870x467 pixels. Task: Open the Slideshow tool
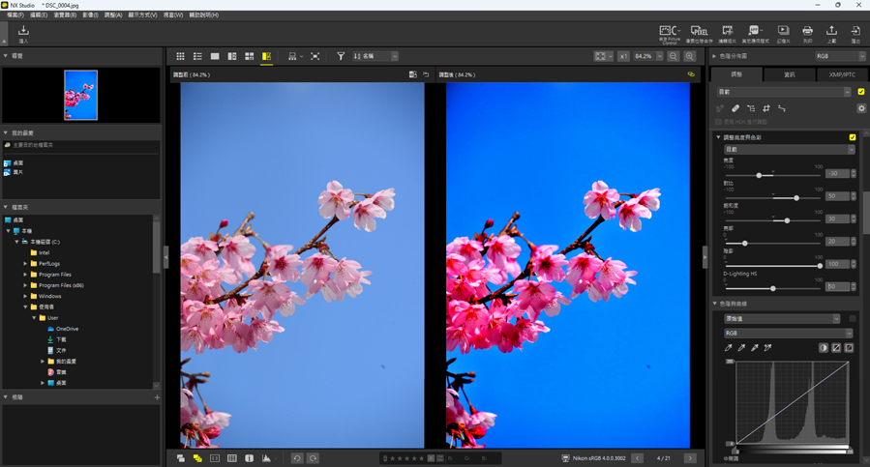coord(783,34)
